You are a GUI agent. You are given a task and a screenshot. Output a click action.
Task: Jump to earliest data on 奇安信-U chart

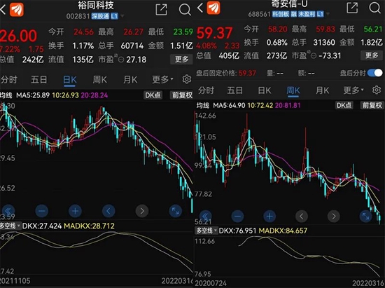(205, 217)
